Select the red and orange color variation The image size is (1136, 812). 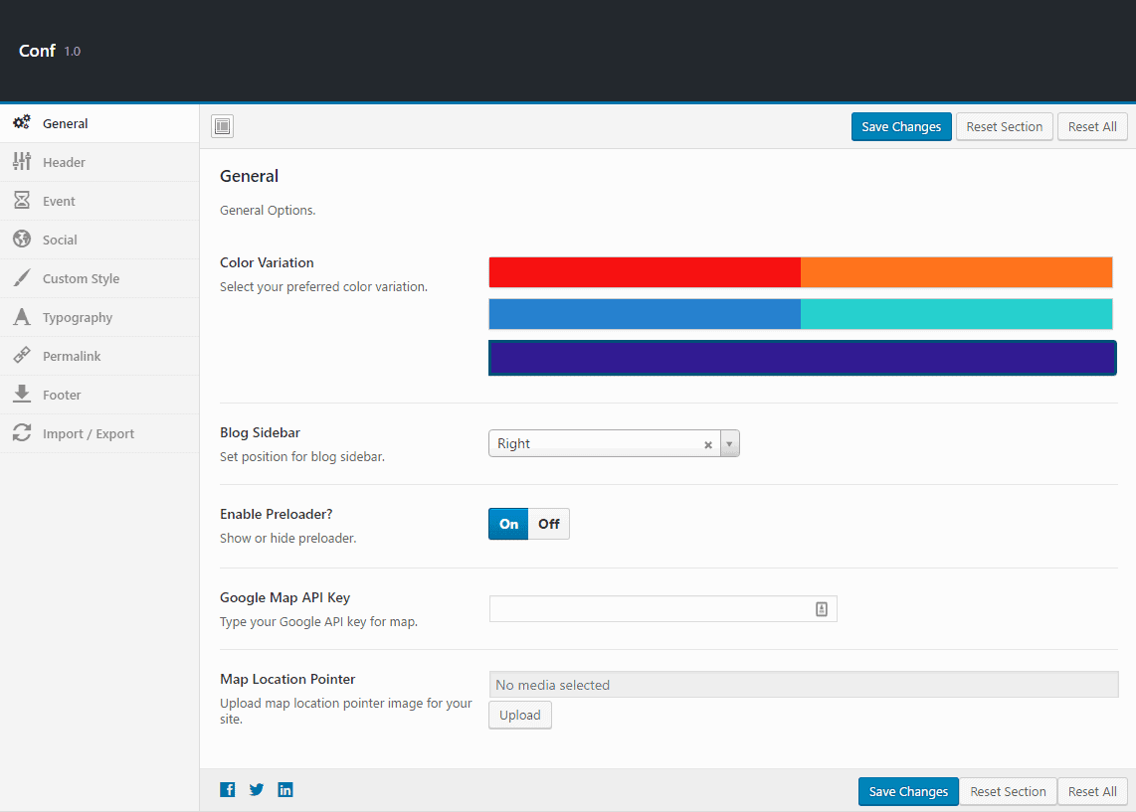tap(800, 272)
